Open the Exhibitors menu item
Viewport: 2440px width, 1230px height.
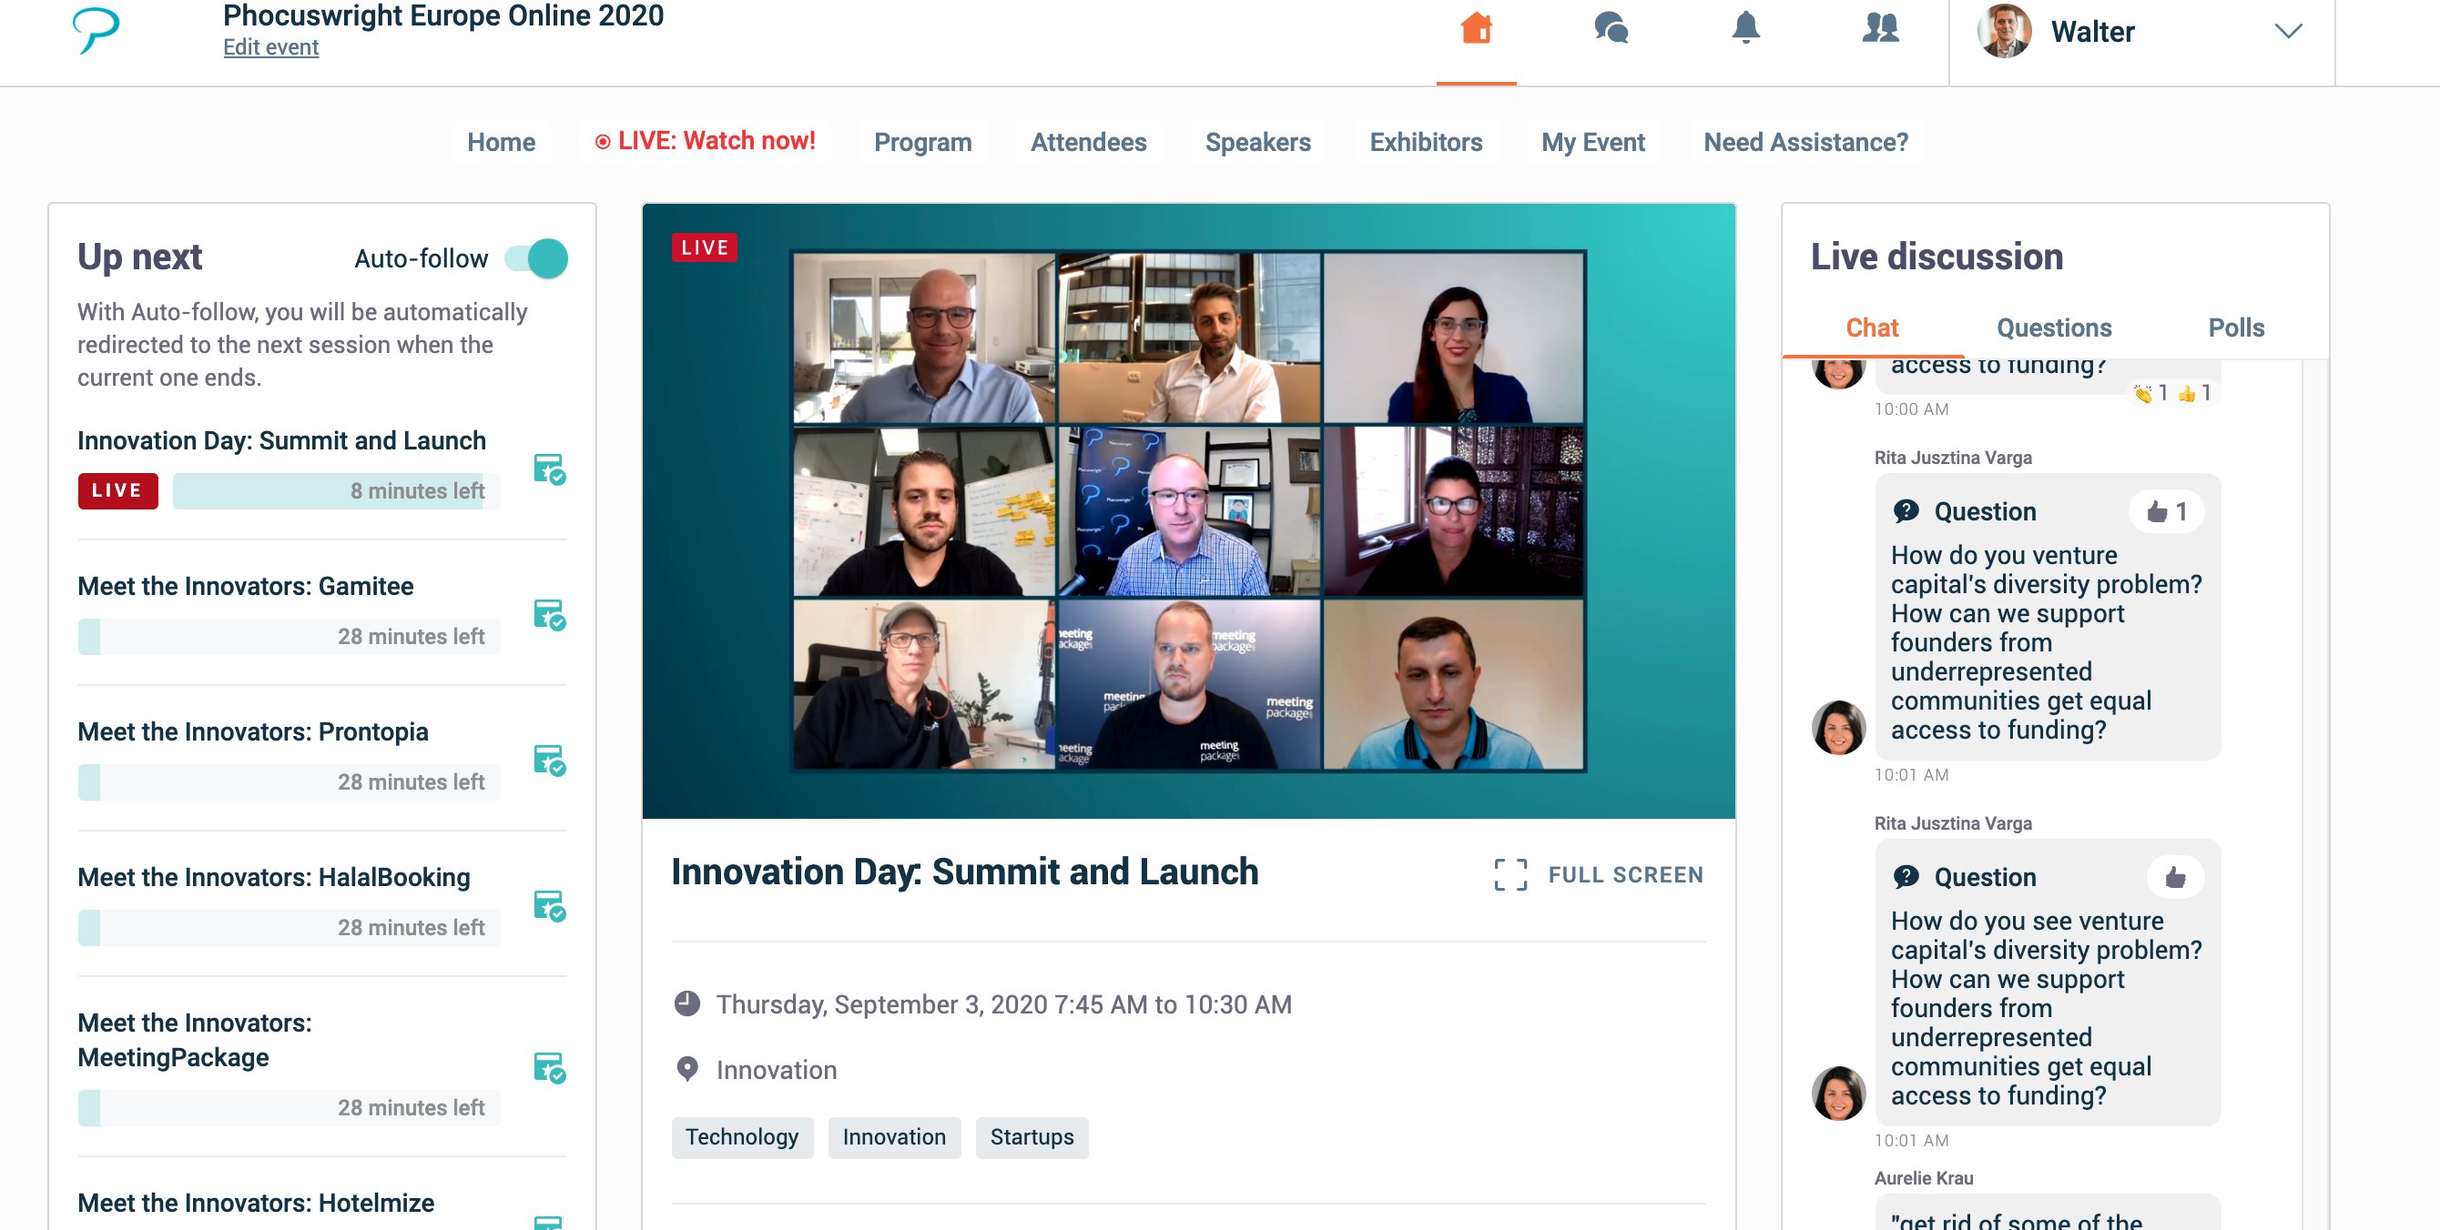(1426, 142)
